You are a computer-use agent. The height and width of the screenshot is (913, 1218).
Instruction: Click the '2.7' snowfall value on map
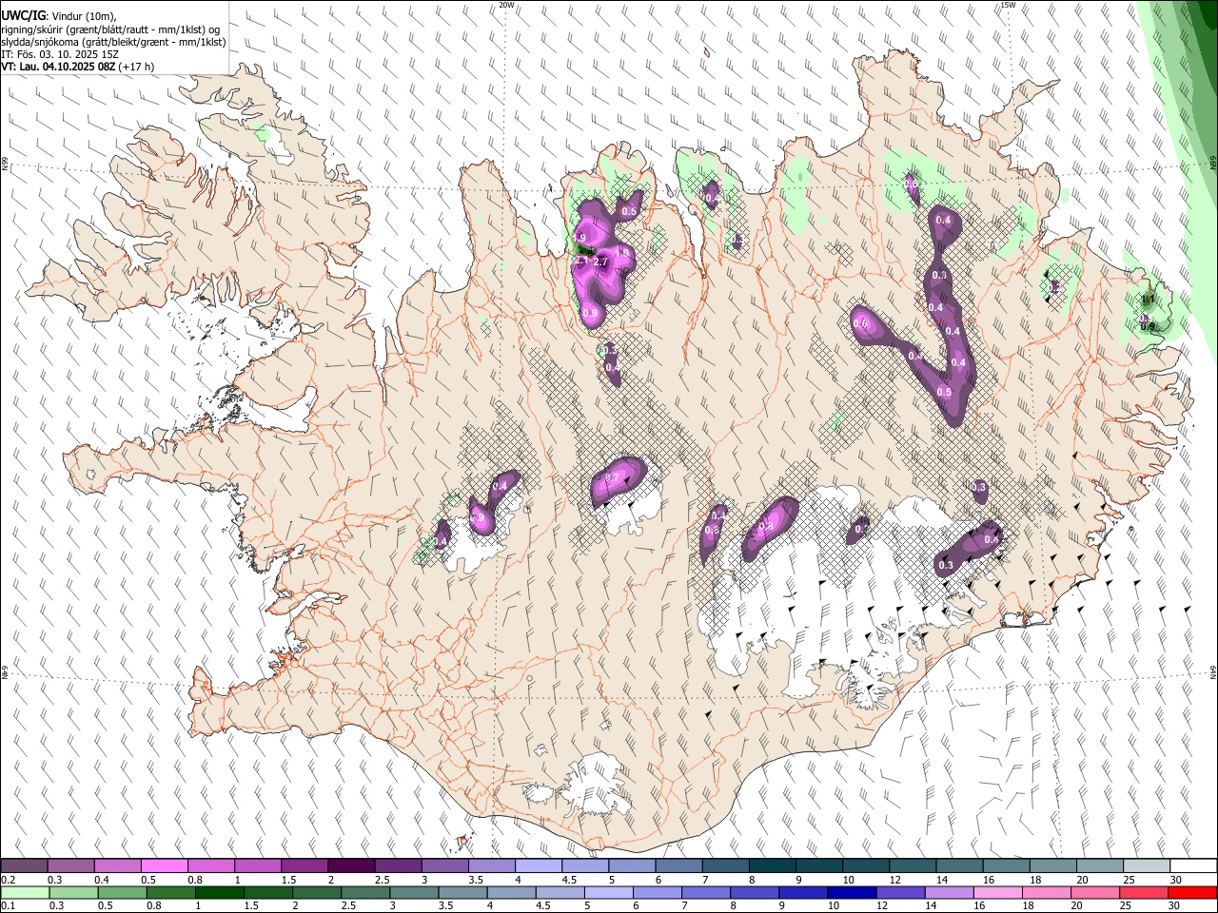[600, 262]
